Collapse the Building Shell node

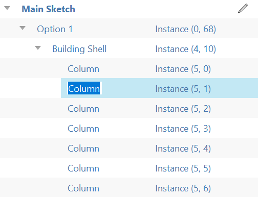click(38, 48)
